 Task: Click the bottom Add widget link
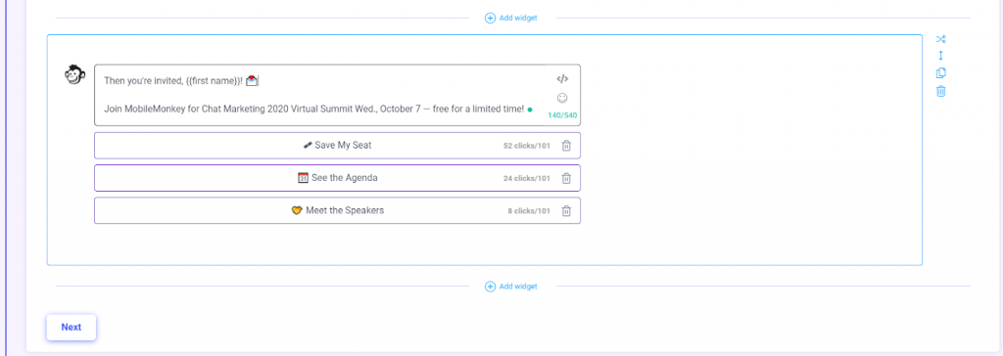point(518,287)
